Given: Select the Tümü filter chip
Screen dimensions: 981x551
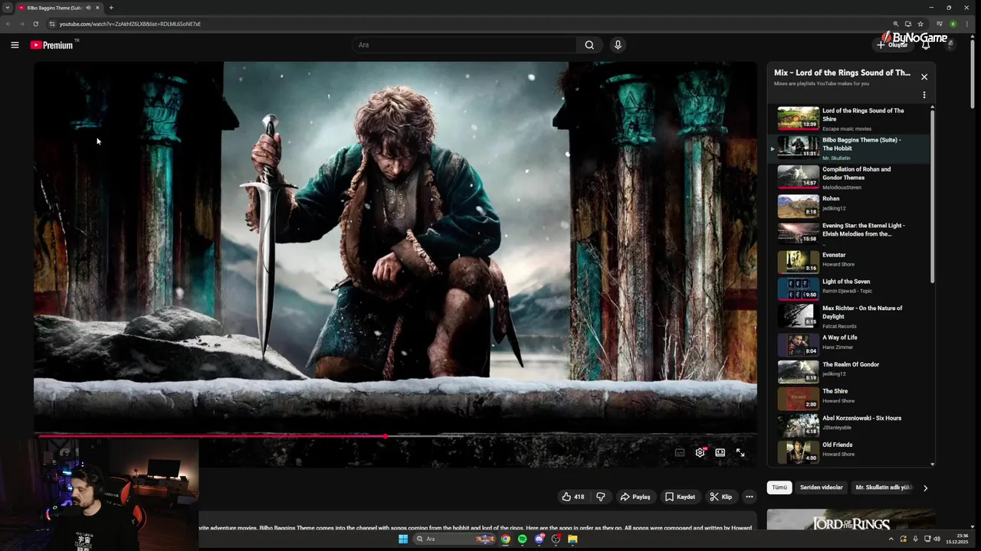Looking at the screenshot, I should click(779, 487).
